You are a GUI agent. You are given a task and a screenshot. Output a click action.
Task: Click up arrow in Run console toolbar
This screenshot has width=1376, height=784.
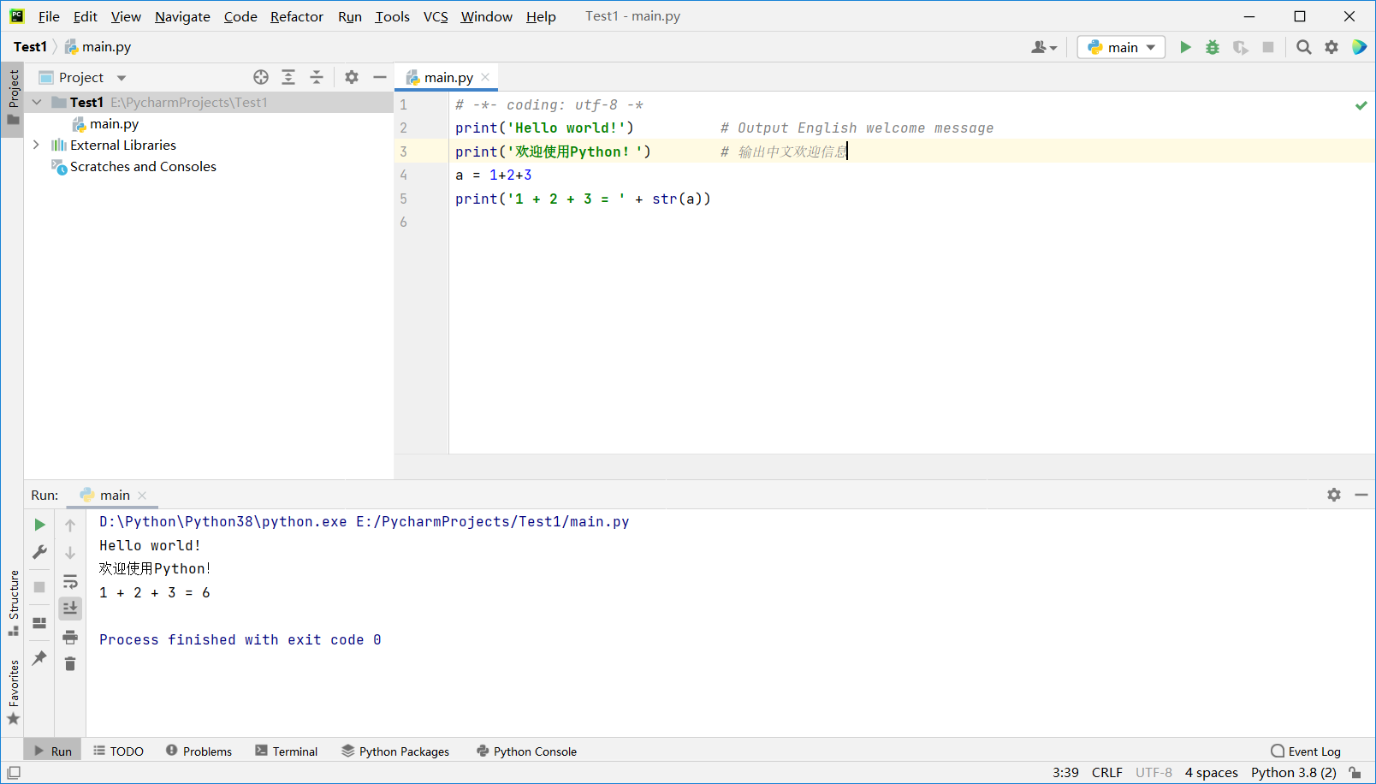70,525
